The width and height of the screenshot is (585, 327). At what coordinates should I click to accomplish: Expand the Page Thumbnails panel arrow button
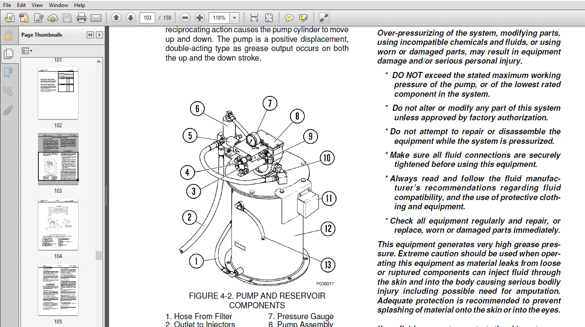(99, 35)
